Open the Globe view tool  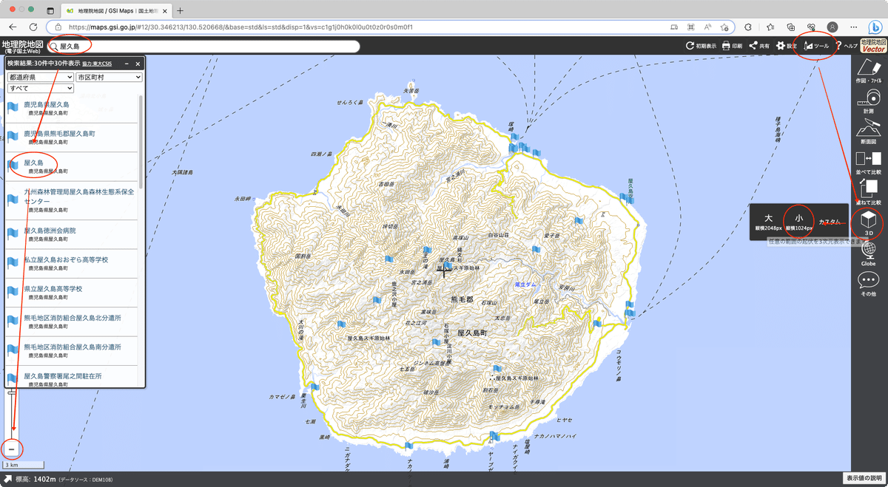(x=868, y=253)
